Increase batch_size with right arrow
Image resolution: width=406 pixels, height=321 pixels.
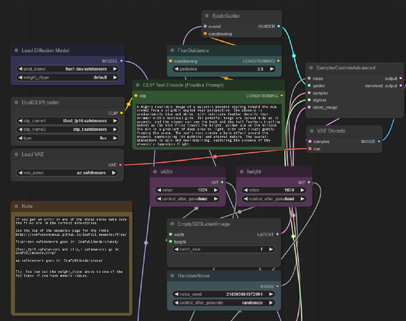click(x=271, y=249)
